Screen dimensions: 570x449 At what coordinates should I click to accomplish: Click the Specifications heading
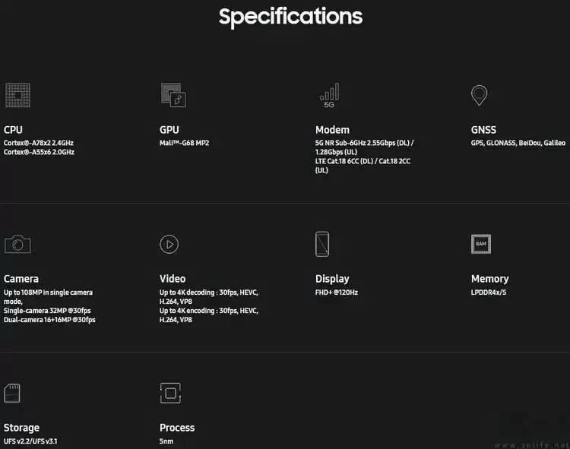[x=290, y=17]
